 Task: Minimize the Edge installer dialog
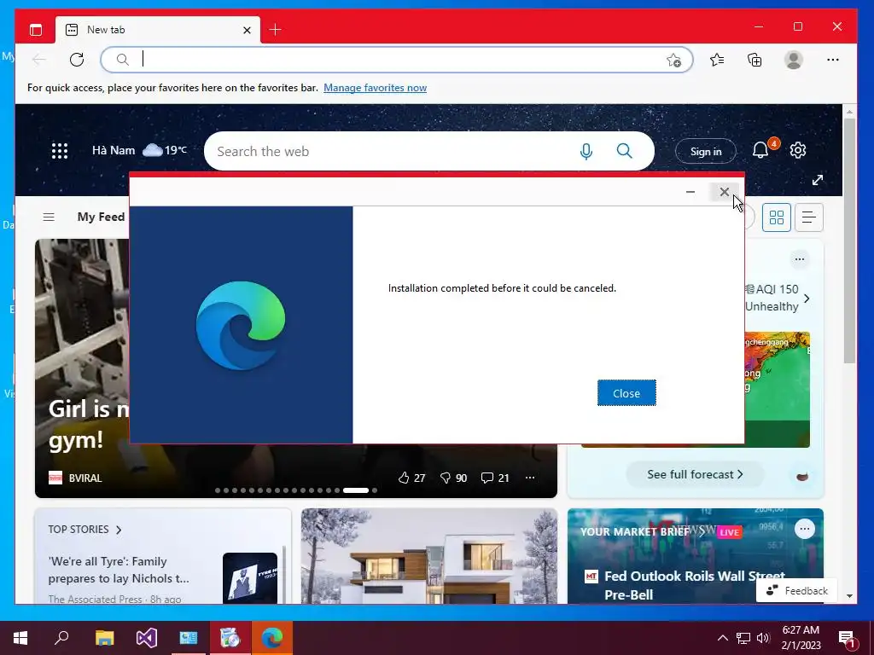click(x=690, y=192)
